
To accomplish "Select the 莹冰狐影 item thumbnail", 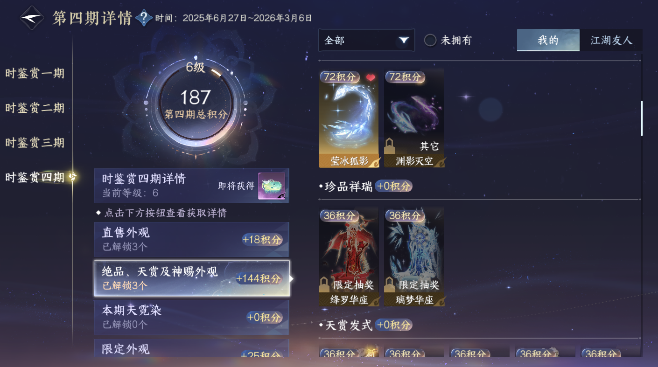I will [349, 118].
